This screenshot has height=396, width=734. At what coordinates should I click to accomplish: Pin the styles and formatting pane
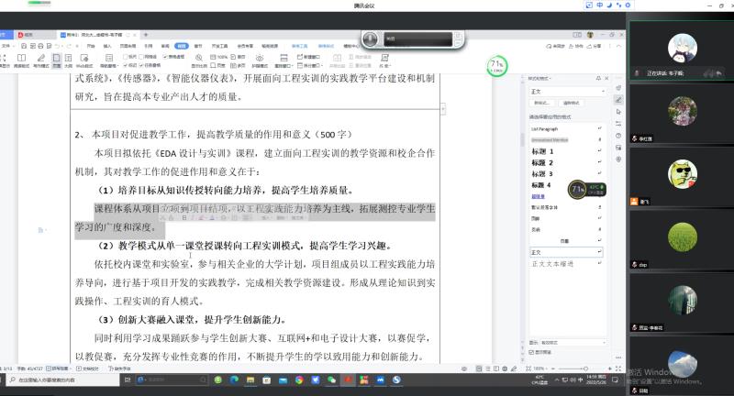pos(596,79)
